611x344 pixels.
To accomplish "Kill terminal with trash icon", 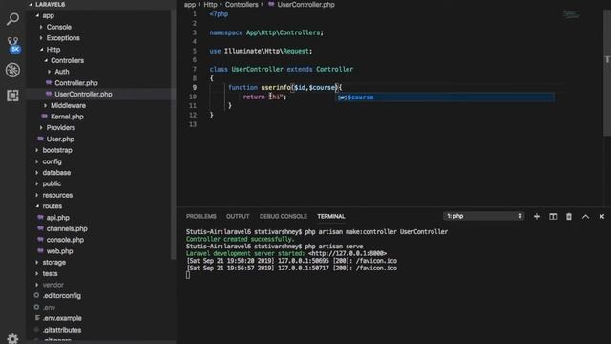I will pos(569,217).
